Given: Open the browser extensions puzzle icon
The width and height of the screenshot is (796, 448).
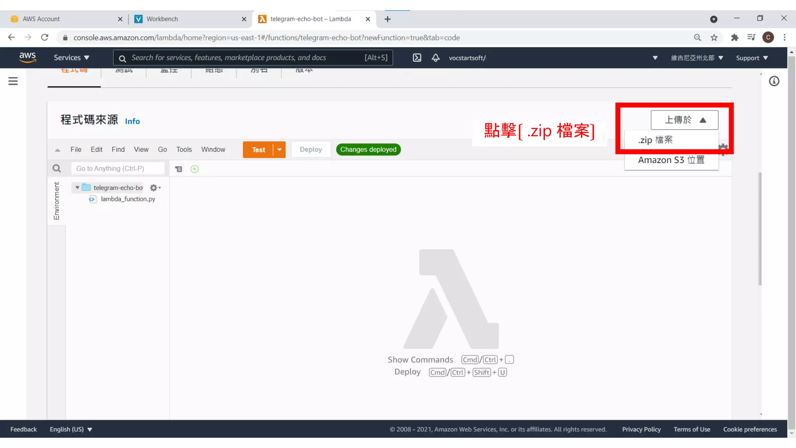Looking at the screenshot, I should pyautogui.click(x=735, y=37).
